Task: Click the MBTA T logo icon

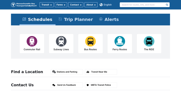Action: (x=13, y=5)
